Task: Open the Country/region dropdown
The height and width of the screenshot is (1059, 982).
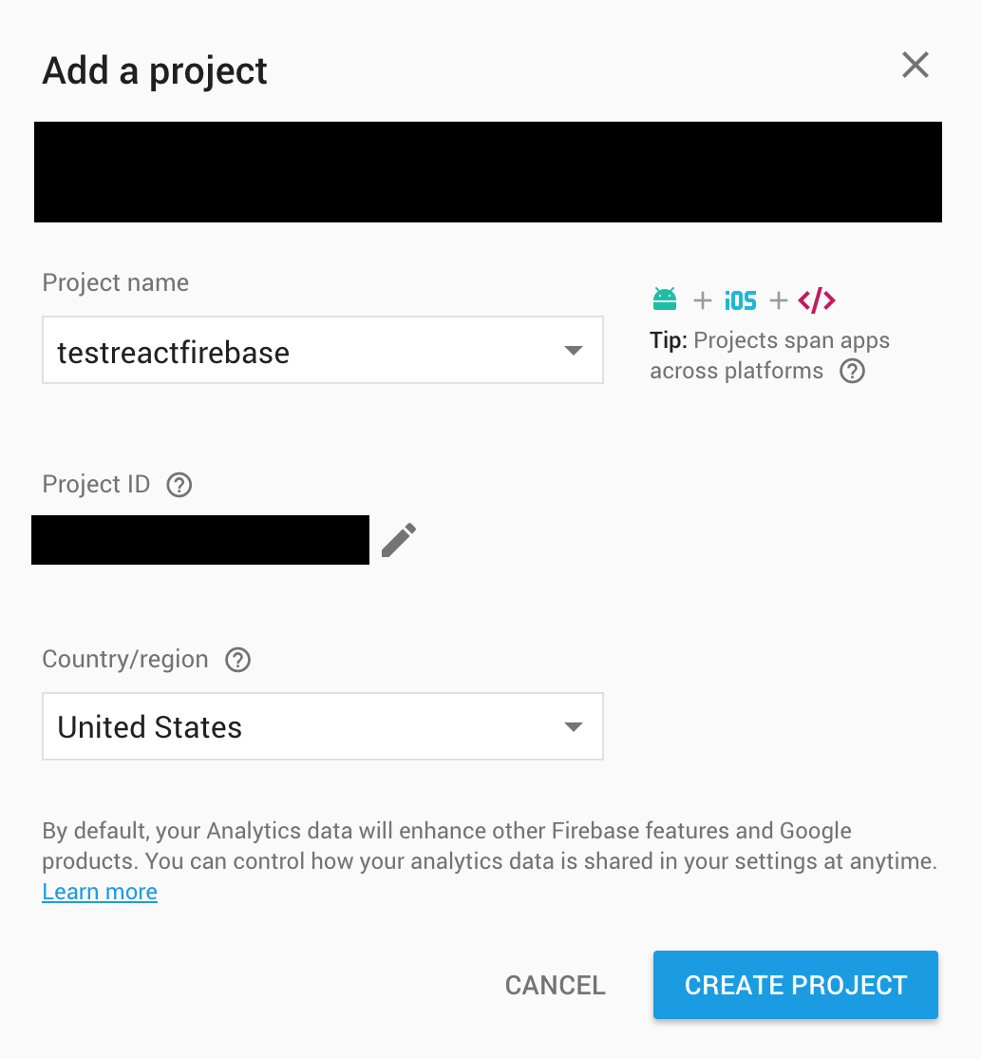Action: pyautogui.click(x=573, y=726)
